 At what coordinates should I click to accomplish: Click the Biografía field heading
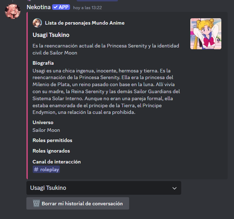tap(43, 63)
